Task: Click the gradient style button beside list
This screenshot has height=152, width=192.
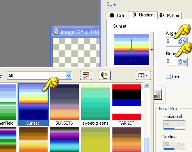Action: pos(158,95)
